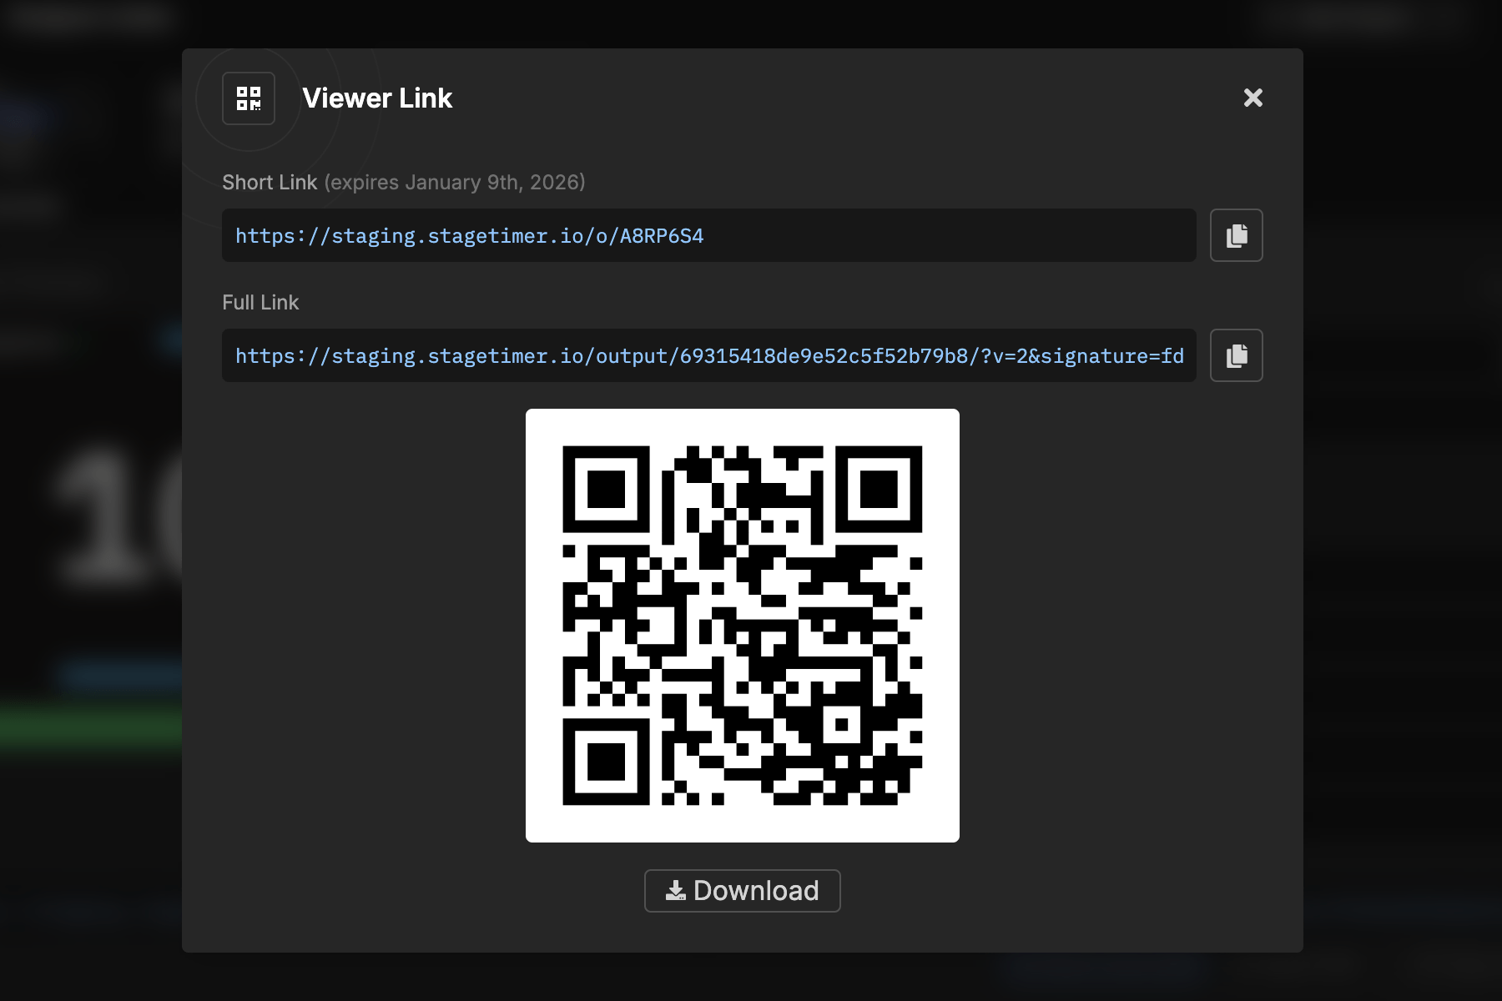Click the download arrow icon inside the Download button
Viewport: 1502px width, 1001px height.
678,890
